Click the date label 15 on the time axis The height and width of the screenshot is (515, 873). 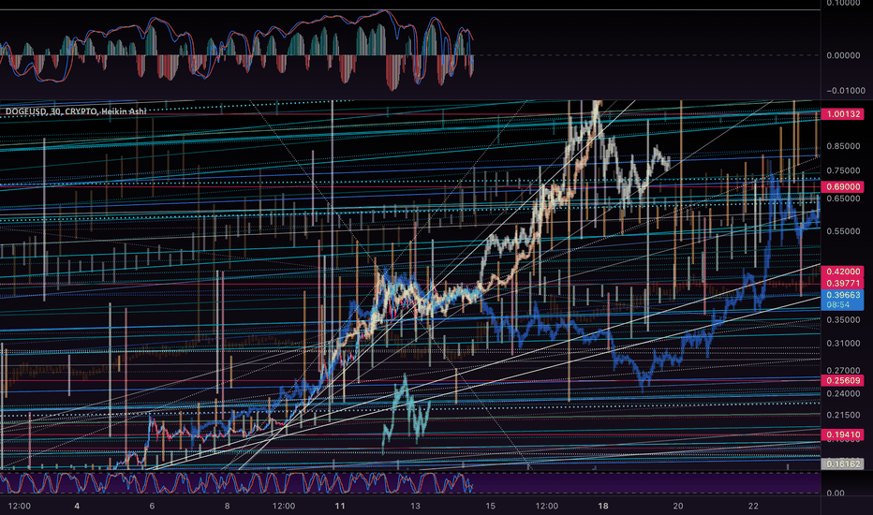tap(491, 506)
